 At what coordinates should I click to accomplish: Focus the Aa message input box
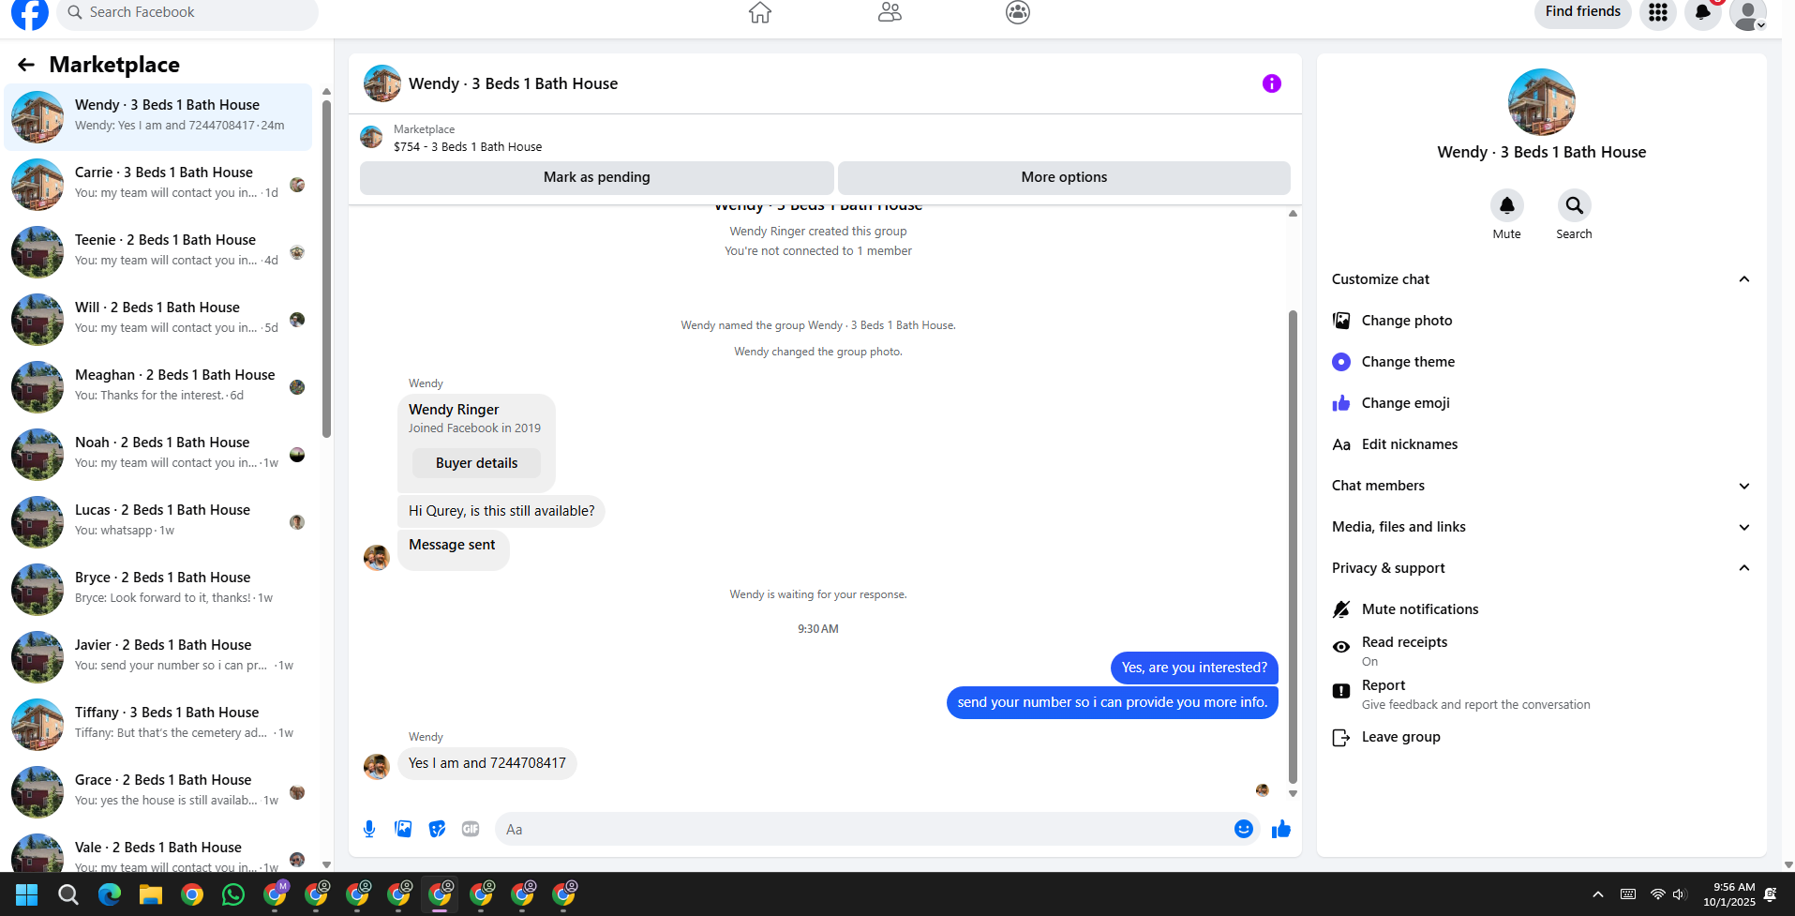[x=862, y=829]
